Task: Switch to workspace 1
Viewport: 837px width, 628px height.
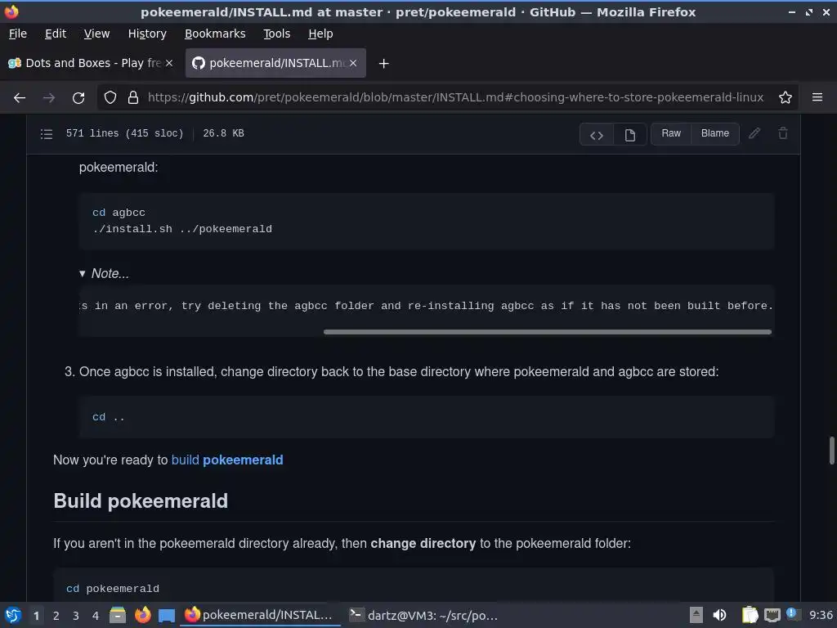Action: point(36,616)
